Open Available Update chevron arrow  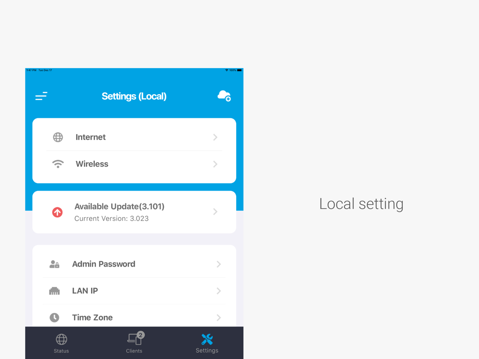pyautogui.click(x=216, y=212)
